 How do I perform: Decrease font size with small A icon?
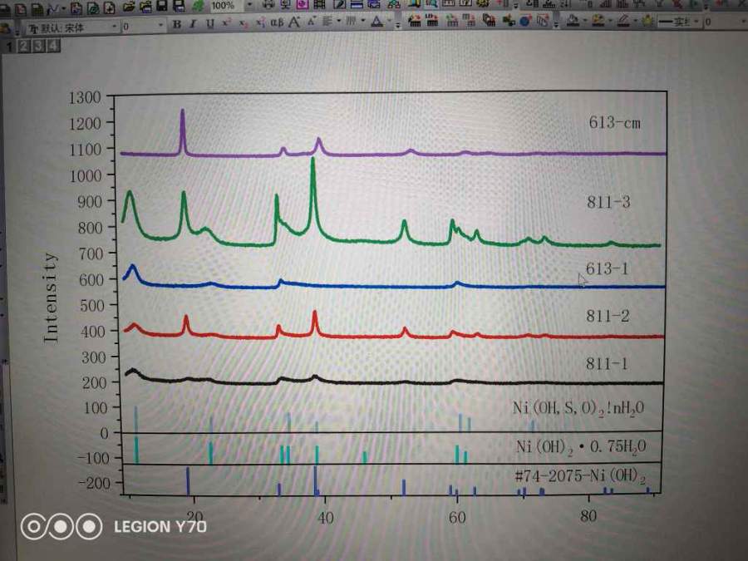[311, 22]
